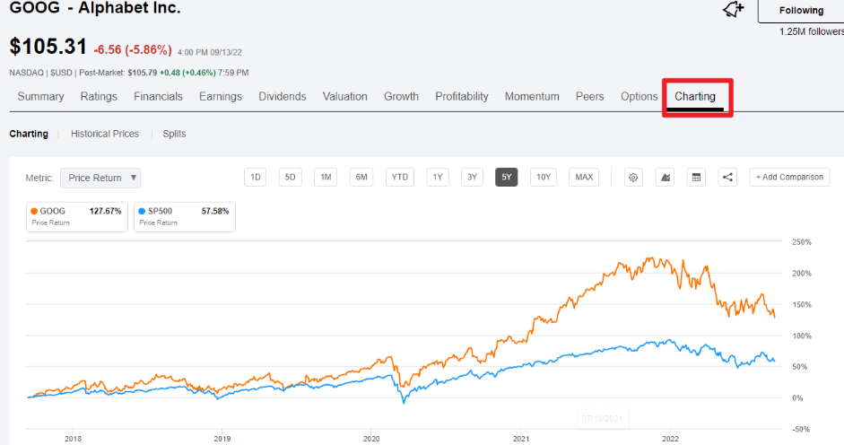The height and width of the screenshot is (445, 844).
Task: Open the Peers tab
Action: point(590,96)
